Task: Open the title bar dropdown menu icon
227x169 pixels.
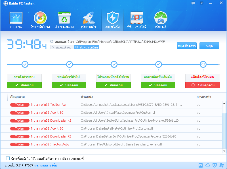Action: pyautogui.click(x=201, y=3)
